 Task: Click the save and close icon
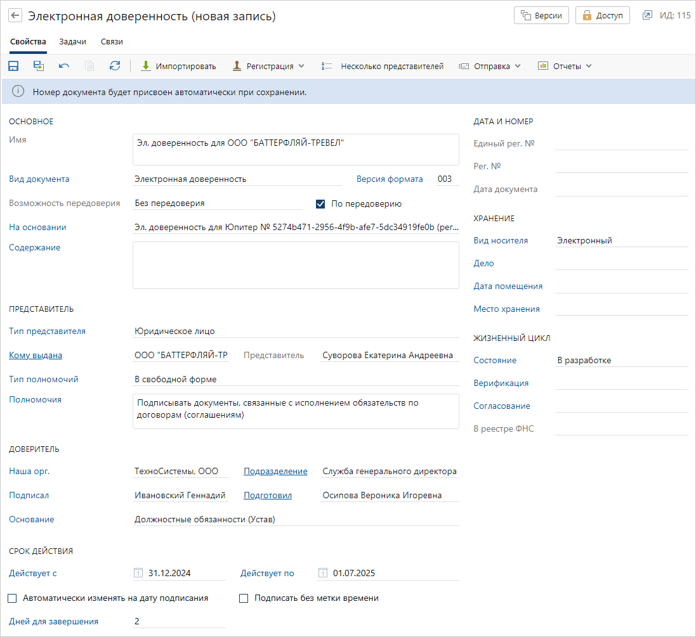click(39, 66)
